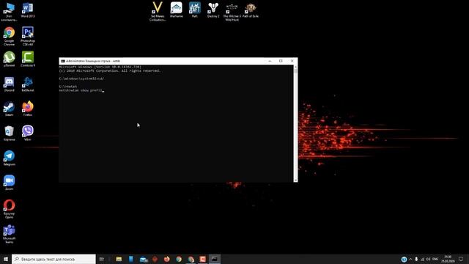This screenshot has height=264, width=469.
Task: Select the uTorrent desktop icon
Action: (x=9, y=59)
